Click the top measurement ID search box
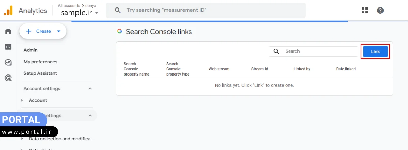This screenshot has width=408, height=150. pos(211,10)
